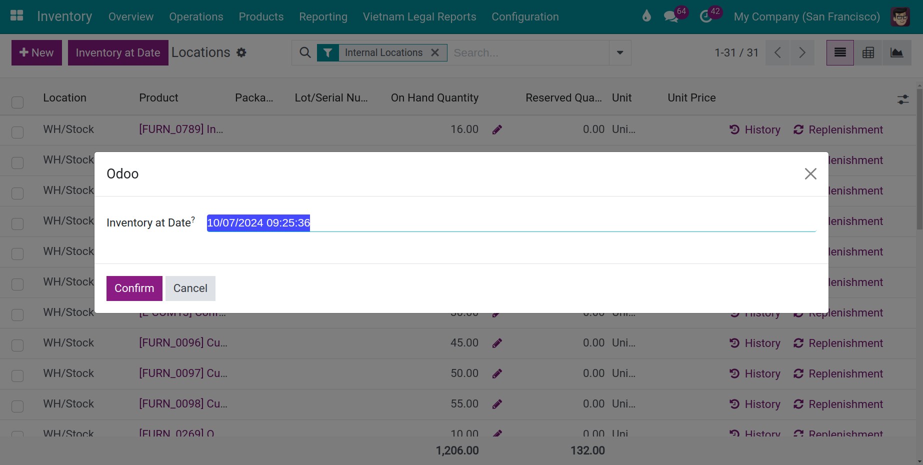Open conversations with 64 unread badge
This screenshot has height=465, width=923.
coord(671,16)
